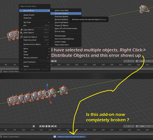
Task: Click the blue Z axis gizmo arrow
Action: click(47, 85)
